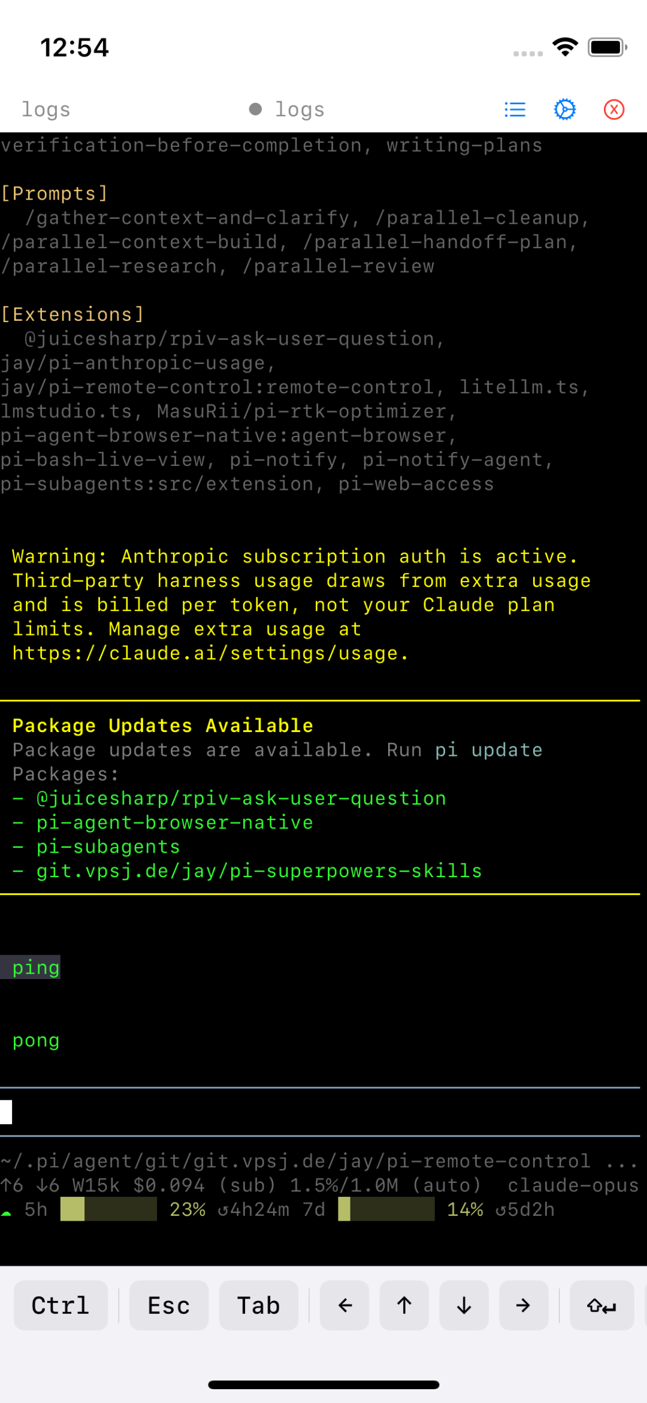Image resolution: width=647 pixels, height=1403 pixels.
Task: Click the '1.5%/1.0M' context value
Action: (x=344, y=1185)
